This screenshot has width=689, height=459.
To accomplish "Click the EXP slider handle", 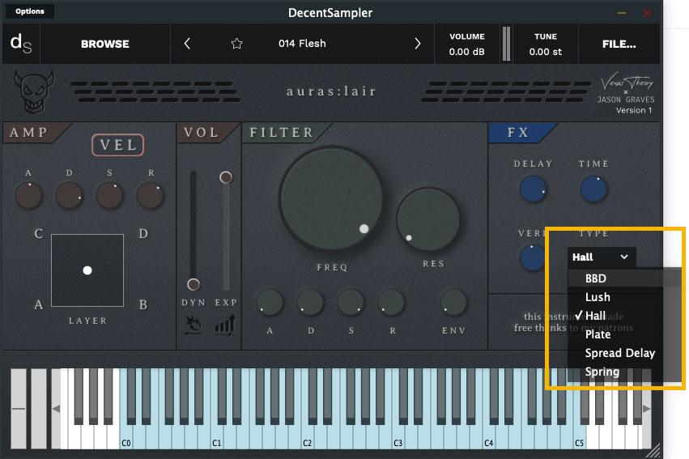I will coord(226,177).
